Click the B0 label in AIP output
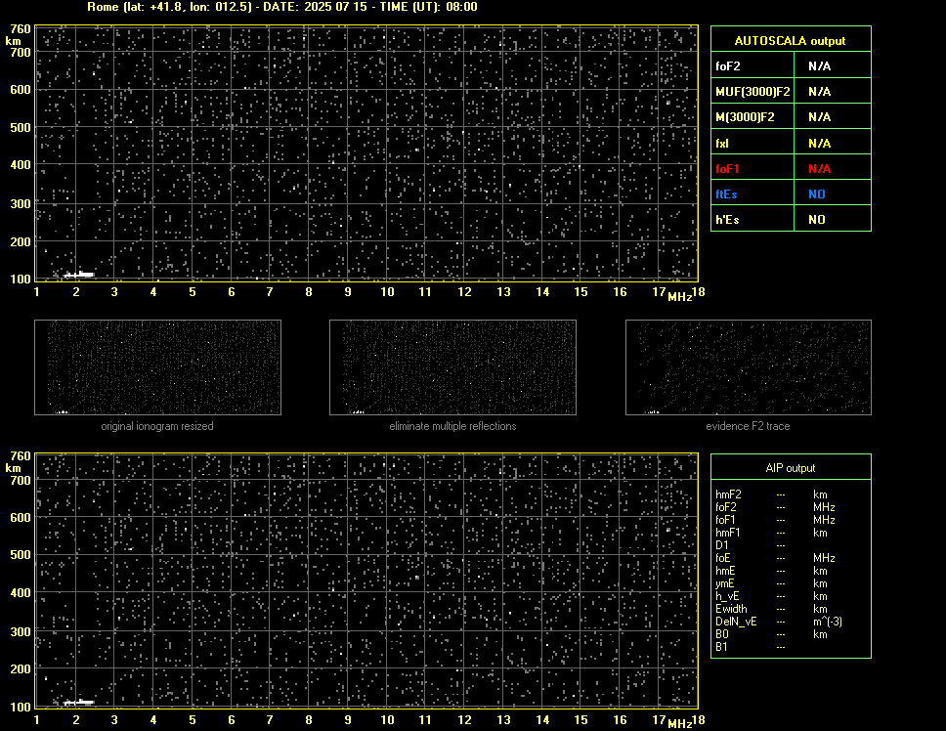 point(722,634)
